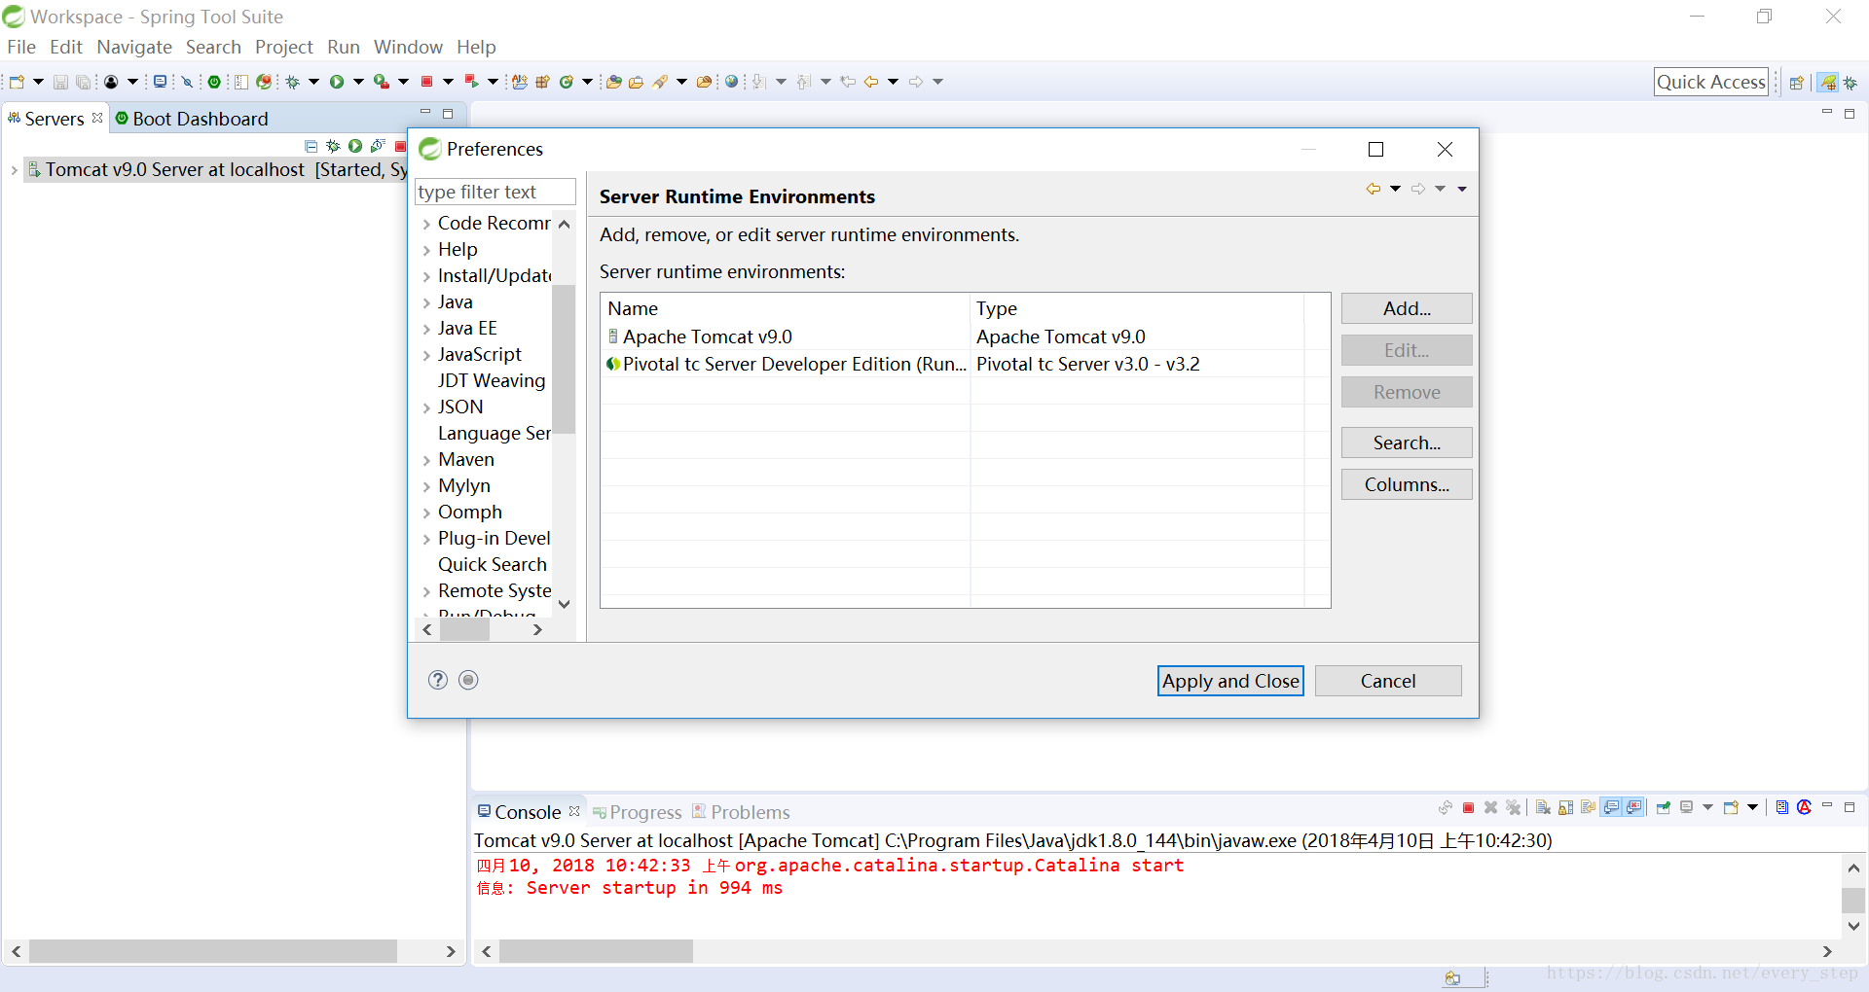Click Start server in debug mode icon
The height and width of the screenshot is (992, 1869).
click(333, 146)
